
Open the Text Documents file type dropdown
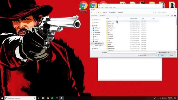[167, 52]
